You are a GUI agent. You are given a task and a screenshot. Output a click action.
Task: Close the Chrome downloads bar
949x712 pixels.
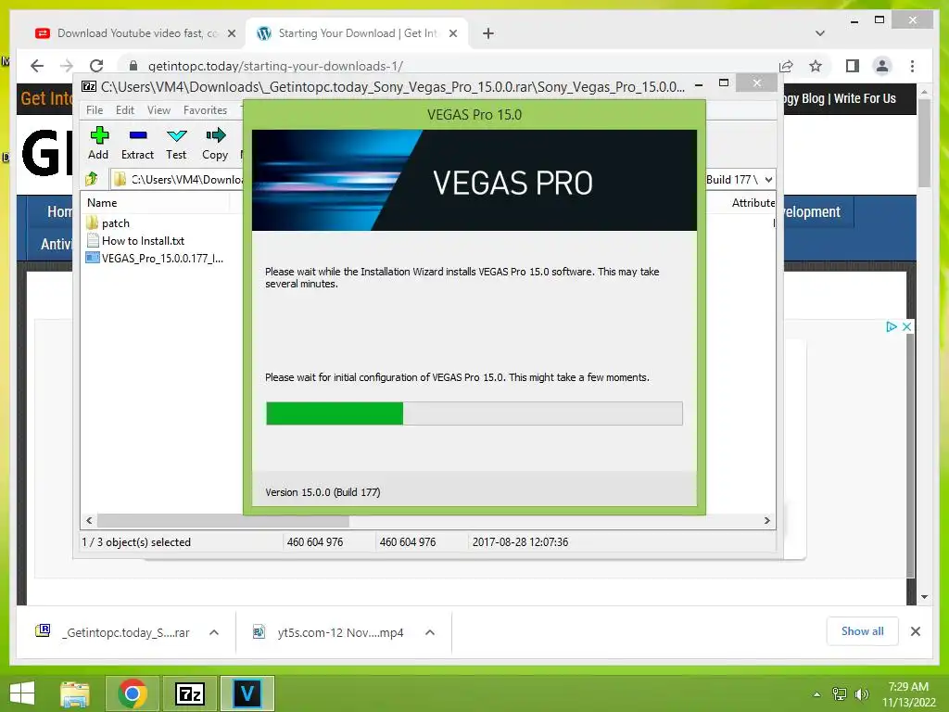pos(916,631)
